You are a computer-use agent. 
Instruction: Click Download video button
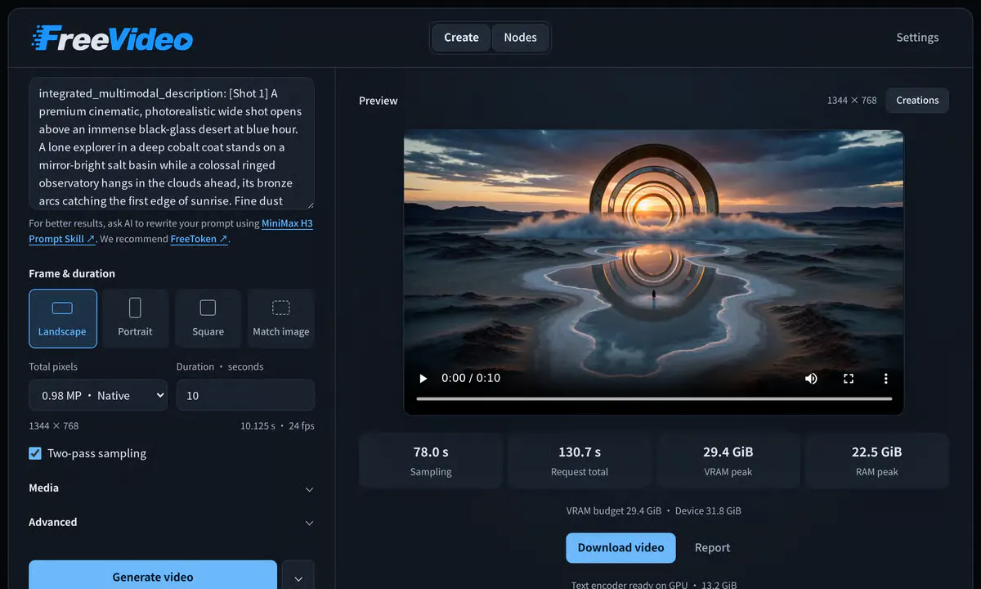pyautogui.click(x=620, y=548)
